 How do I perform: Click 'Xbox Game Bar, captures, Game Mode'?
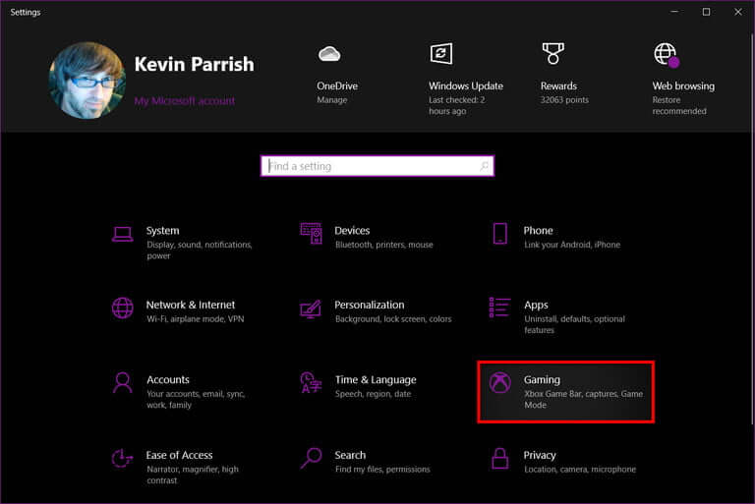[x=584, y=399]
